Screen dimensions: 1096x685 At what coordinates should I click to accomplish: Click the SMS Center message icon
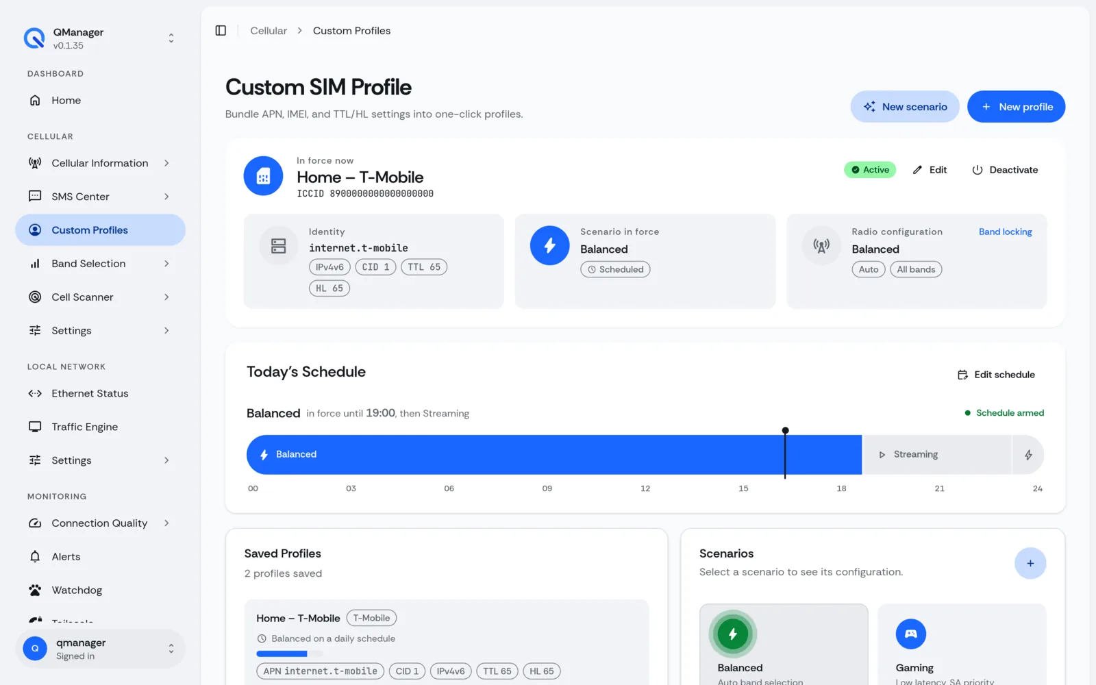[35, 197]
